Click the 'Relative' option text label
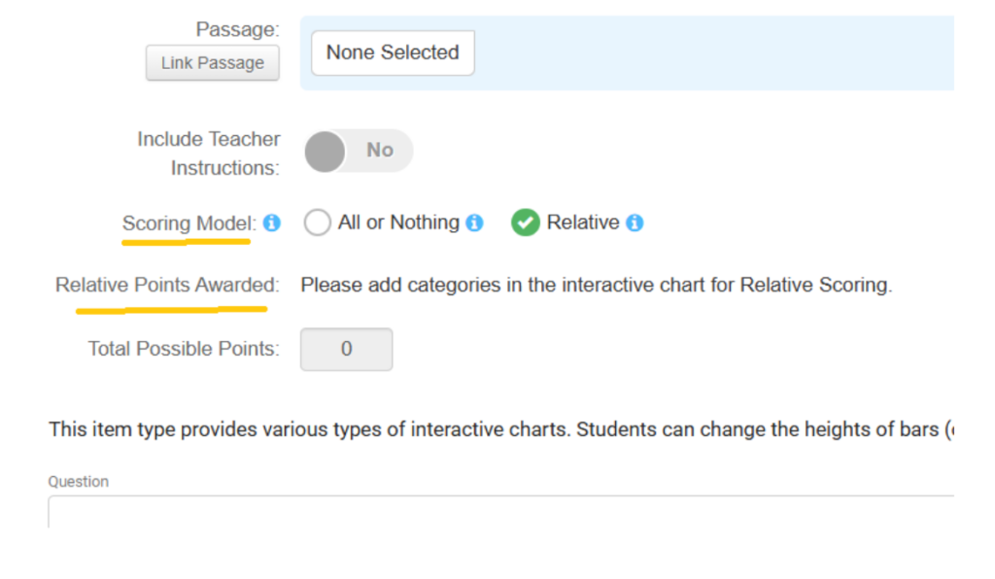The height and width of the screenshot is (579, 995). (x=583, y=222)
